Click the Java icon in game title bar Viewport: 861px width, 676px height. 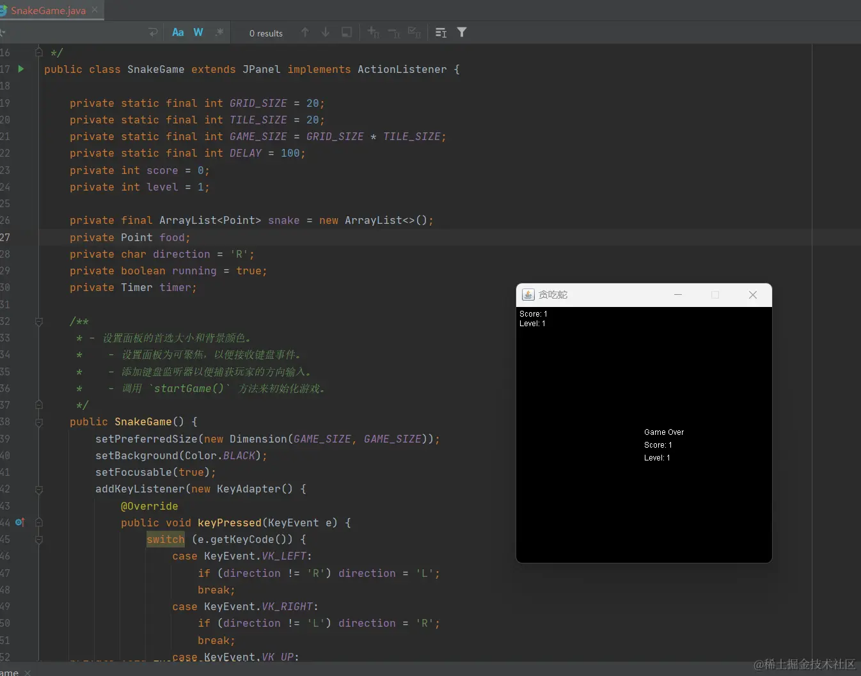click(x=528, y=295)
